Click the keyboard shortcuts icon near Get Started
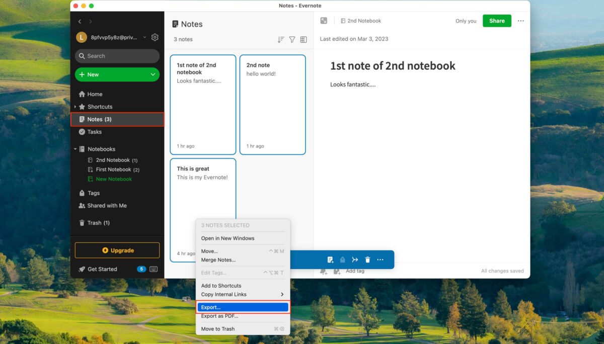Screen dimensions: 604x344 (154, 269)
